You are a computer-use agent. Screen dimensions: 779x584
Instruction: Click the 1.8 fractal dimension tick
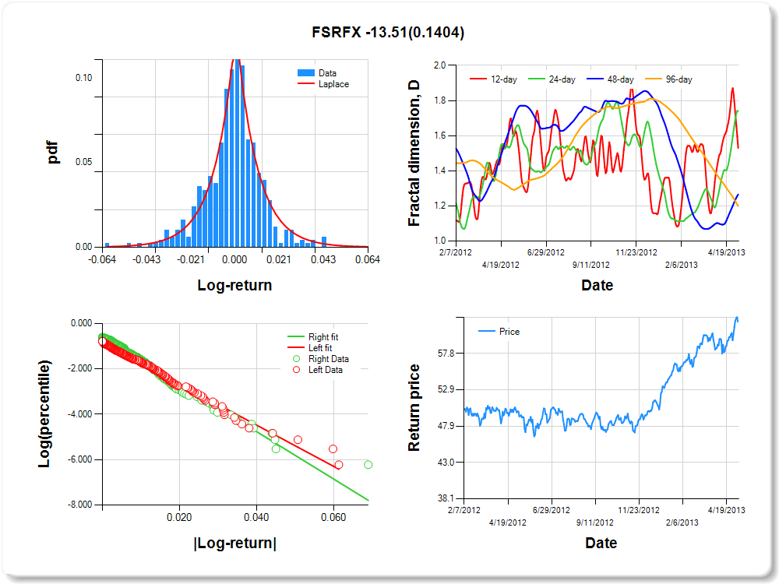(x=439, y=100)
